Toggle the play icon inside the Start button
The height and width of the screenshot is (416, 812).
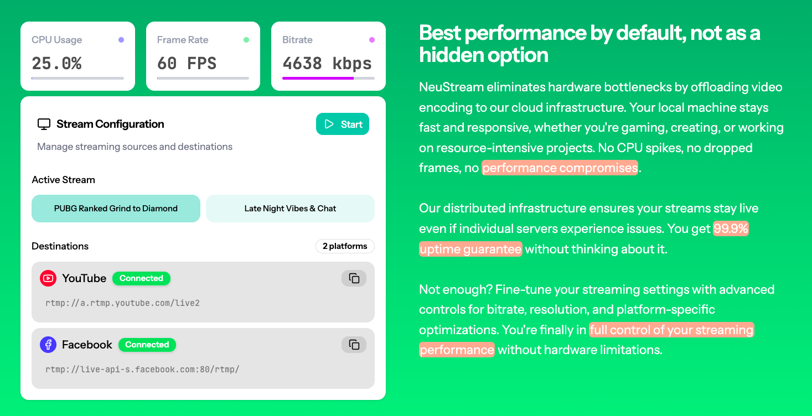tap(329, 124)
